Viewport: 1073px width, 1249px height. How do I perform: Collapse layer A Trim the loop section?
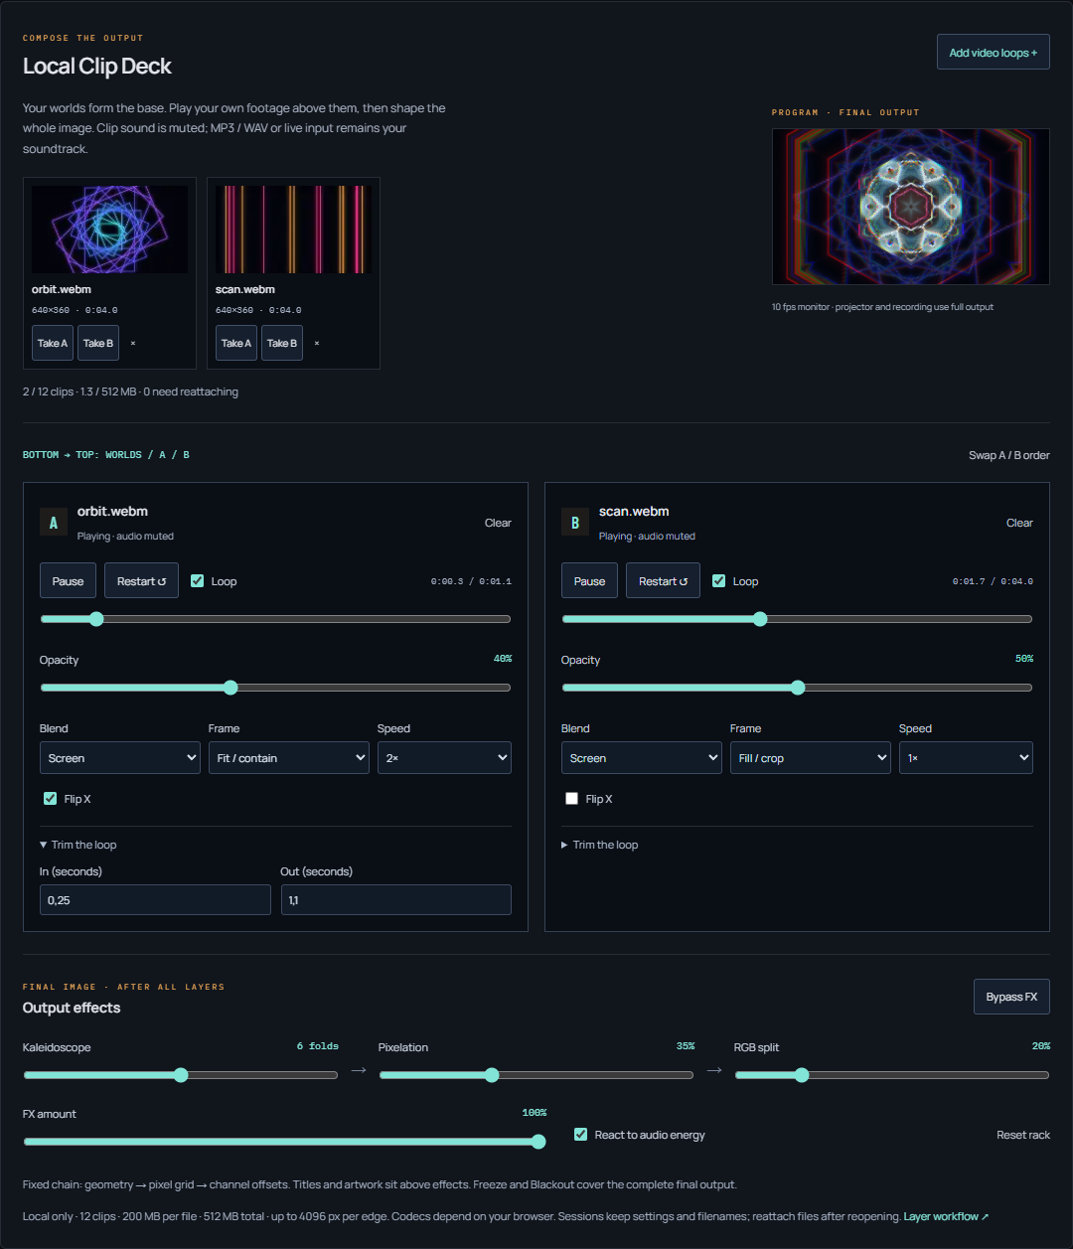[78, 845]
